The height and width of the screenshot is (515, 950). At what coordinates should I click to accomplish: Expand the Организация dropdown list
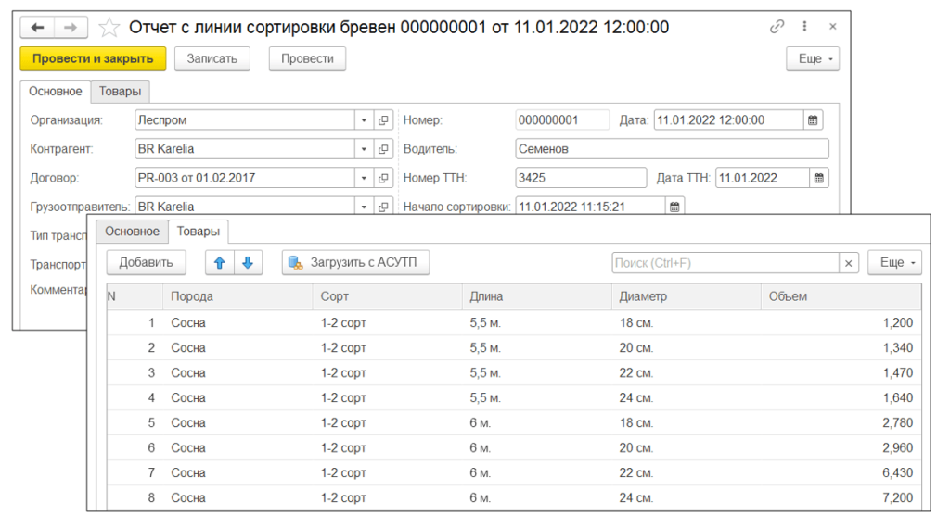tap(363, 119)
